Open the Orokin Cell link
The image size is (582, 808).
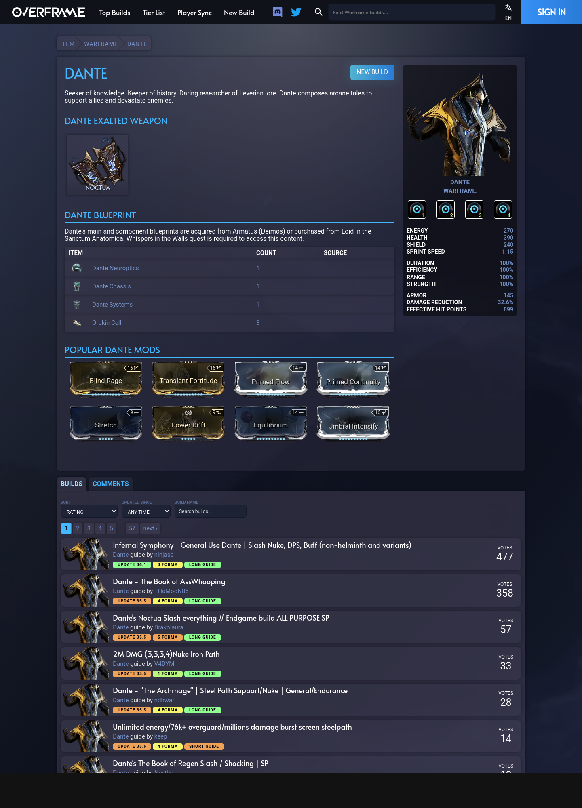(x=107, y=323)
